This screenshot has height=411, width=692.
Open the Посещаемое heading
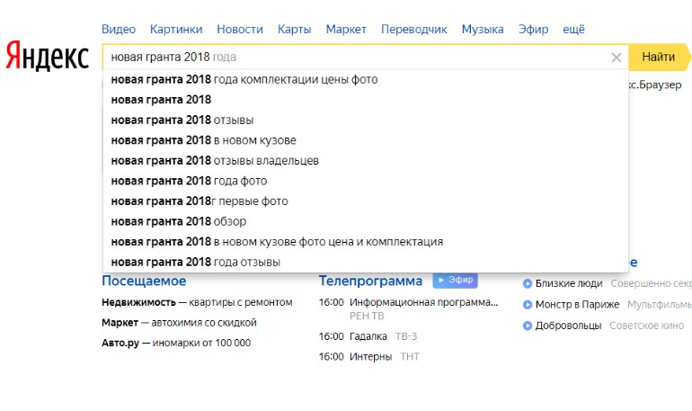[144, 281]
